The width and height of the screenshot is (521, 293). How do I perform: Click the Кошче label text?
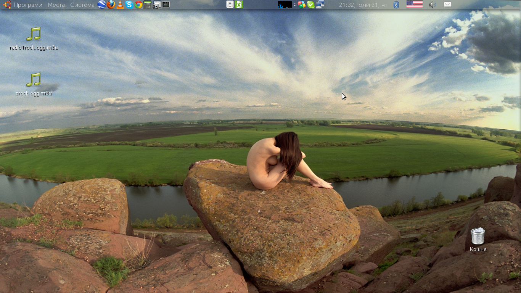coord(478,249)
